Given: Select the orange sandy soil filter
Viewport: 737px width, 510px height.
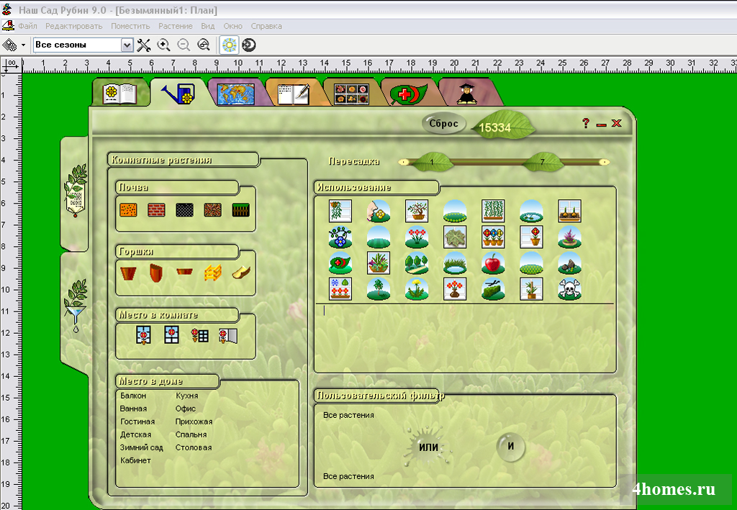Looking at the screenshot, I should click(128, 209).
